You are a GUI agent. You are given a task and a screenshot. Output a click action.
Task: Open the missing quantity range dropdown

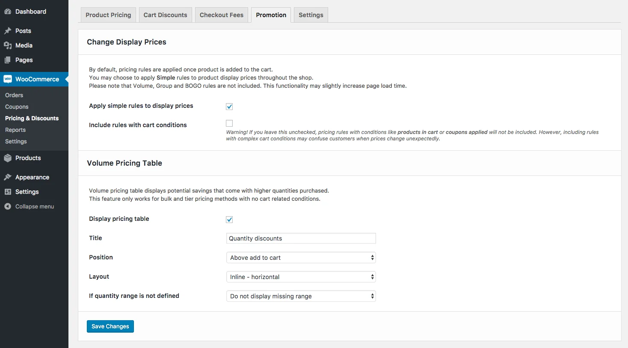tap(300, 296)
